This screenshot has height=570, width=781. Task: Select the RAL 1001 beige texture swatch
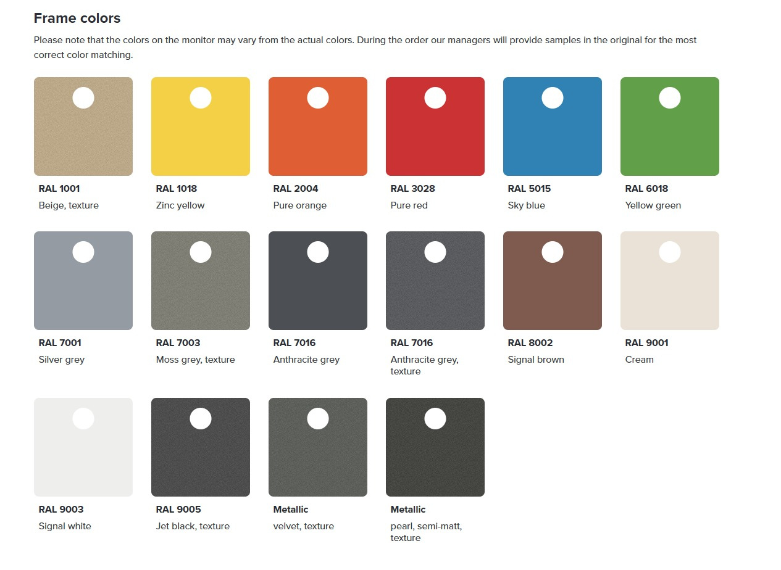[83, 126]
